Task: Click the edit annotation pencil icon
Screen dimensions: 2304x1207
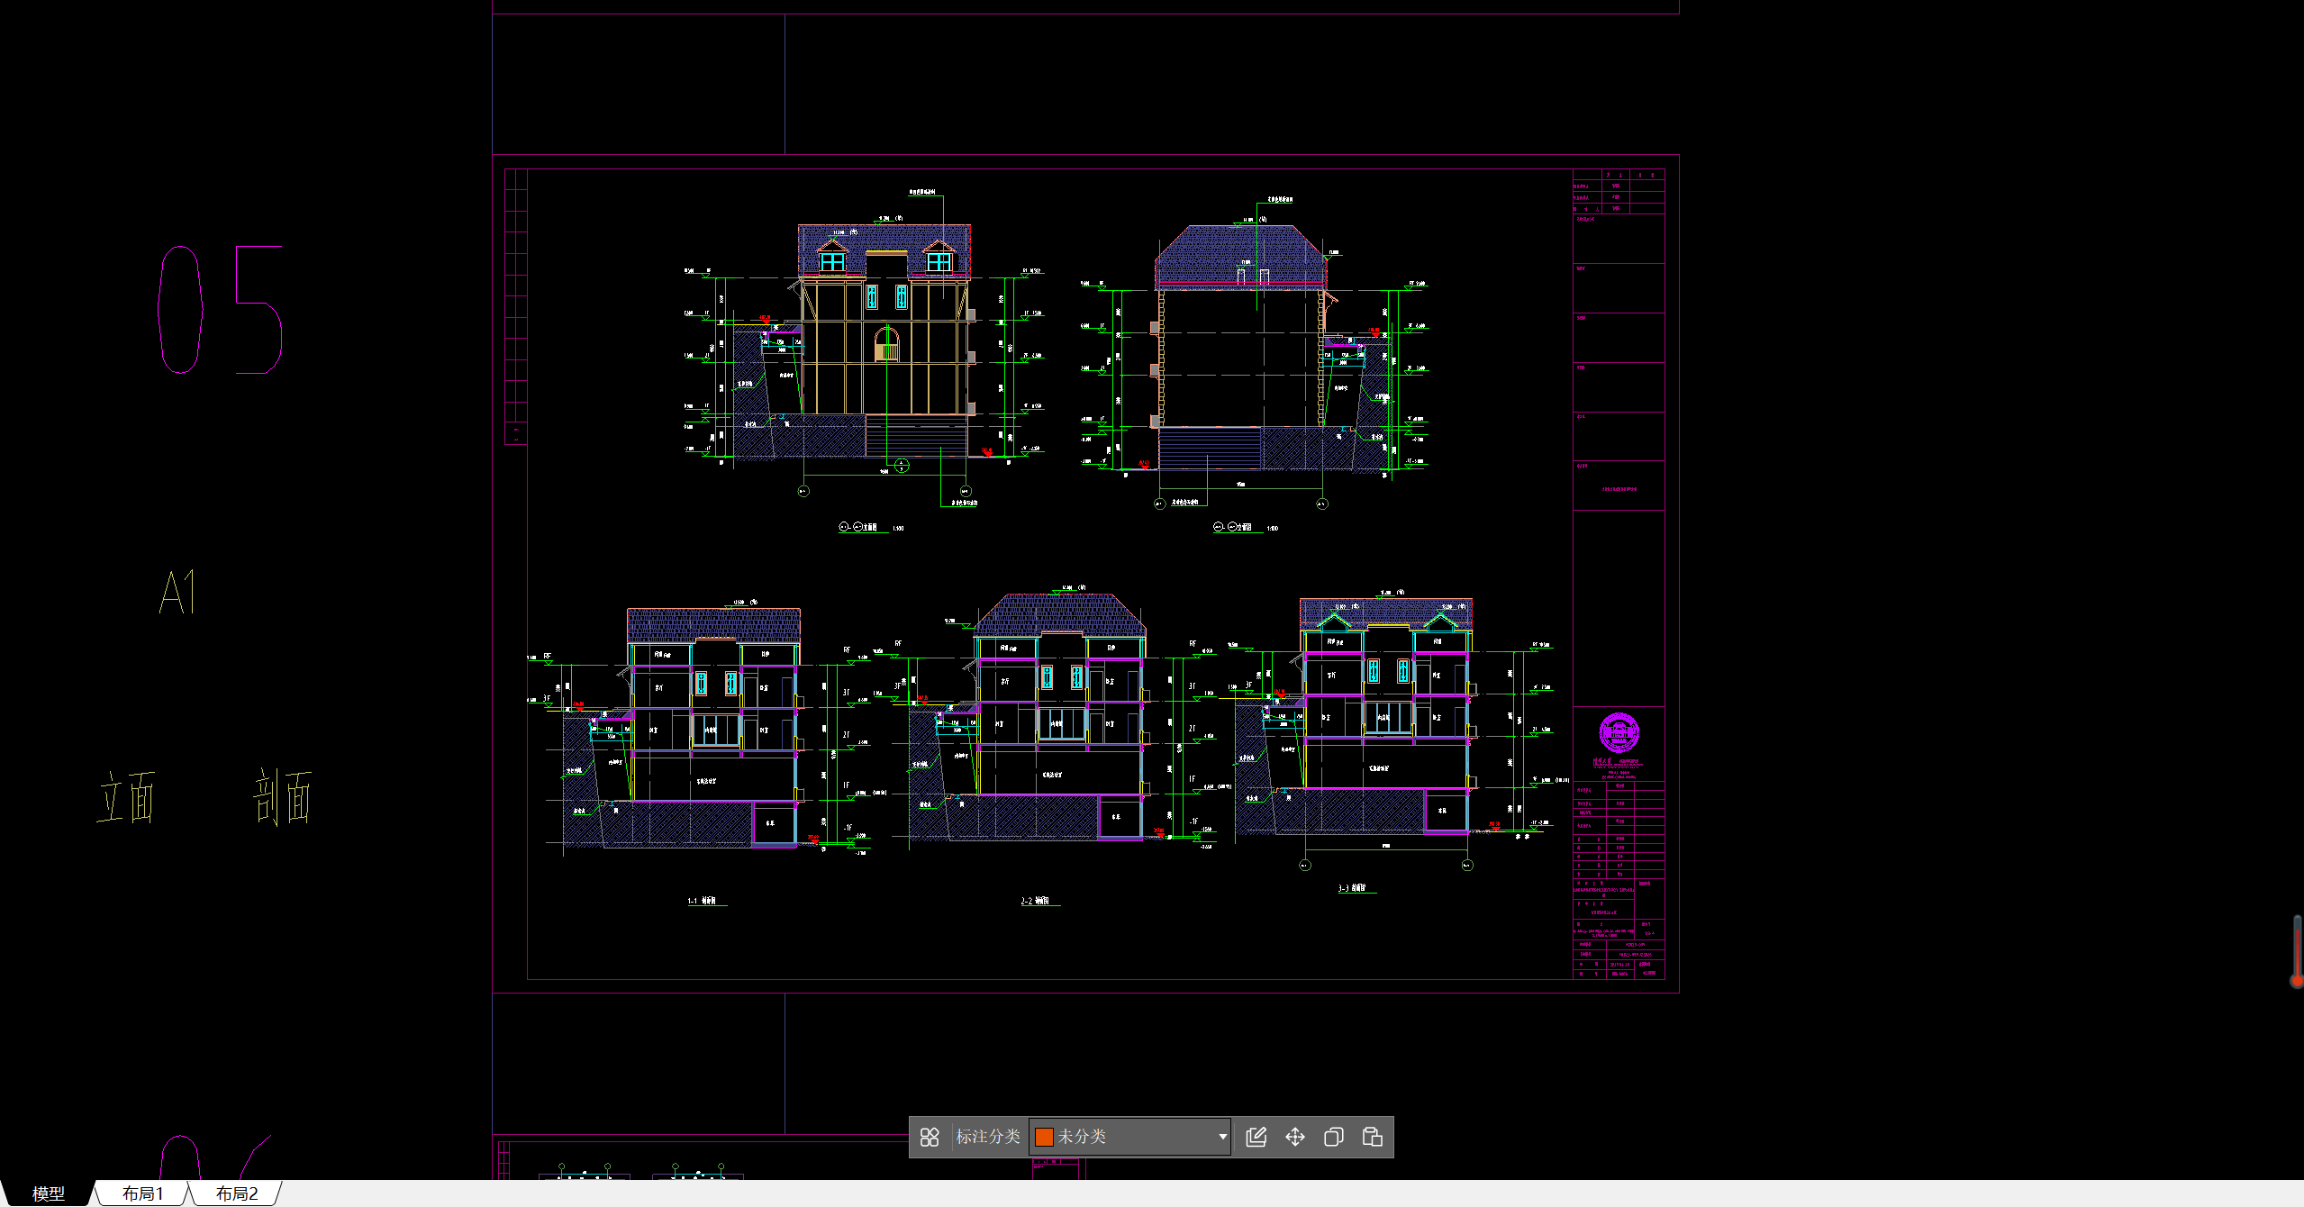Action: tap(1256, 1137)
